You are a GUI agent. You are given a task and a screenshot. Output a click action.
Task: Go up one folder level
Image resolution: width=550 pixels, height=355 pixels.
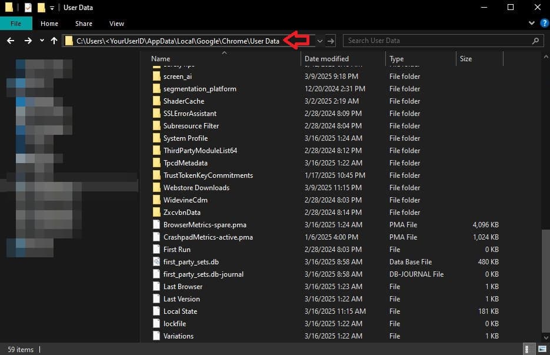coord(53,41)
